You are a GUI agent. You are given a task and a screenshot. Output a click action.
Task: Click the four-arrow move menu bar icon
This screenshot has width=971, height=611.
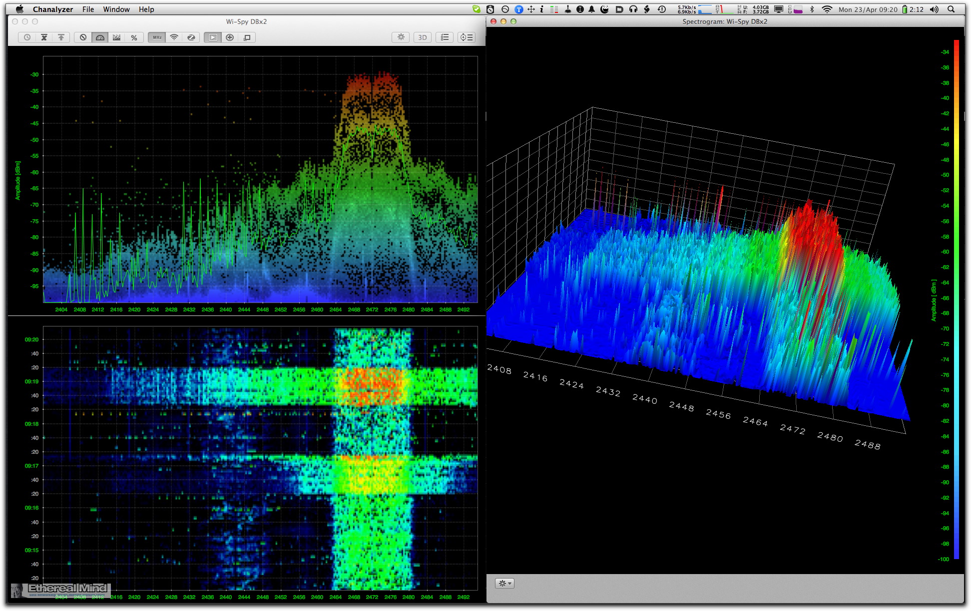[x=531, y=9]
